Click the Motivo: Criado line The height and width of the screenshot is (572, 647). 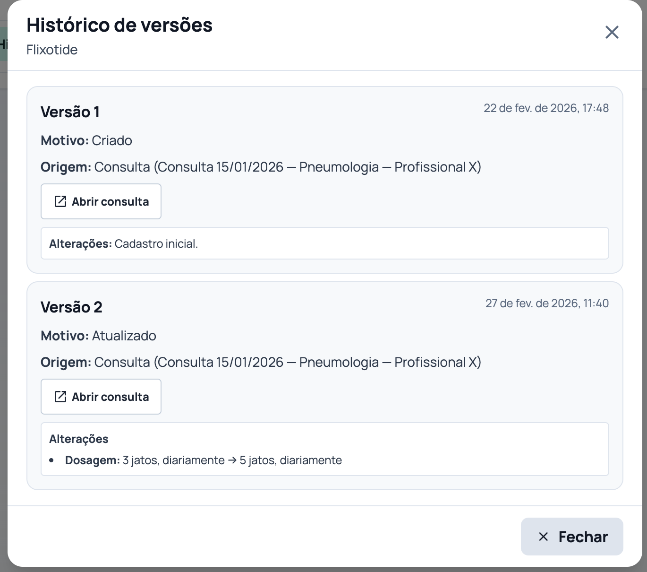tap(86, 140)
